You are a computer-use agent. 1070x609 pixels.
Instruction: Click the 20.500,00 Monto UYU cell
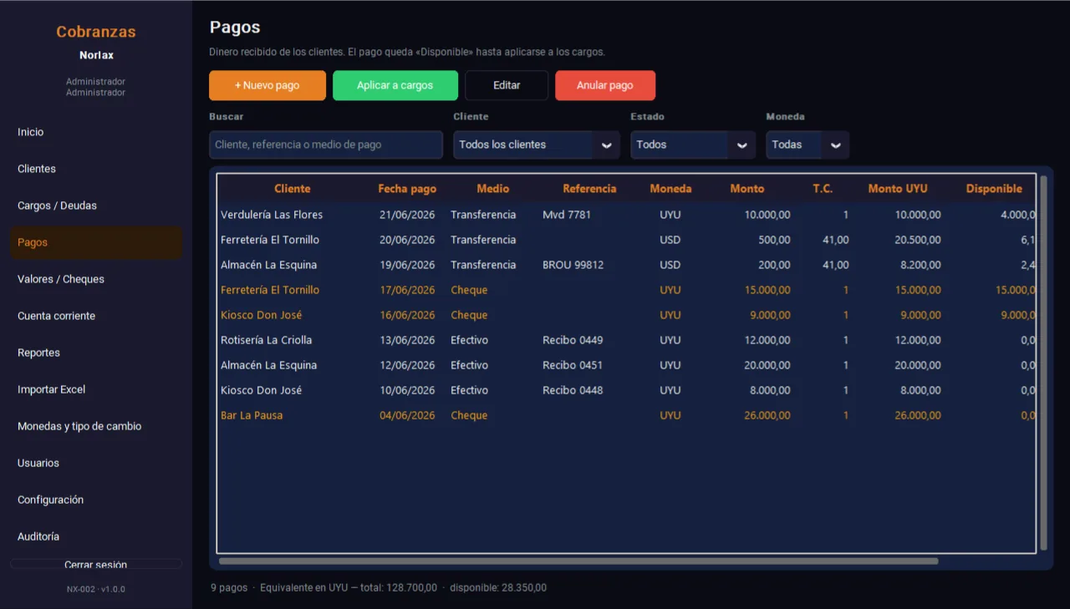coord(918,240)
